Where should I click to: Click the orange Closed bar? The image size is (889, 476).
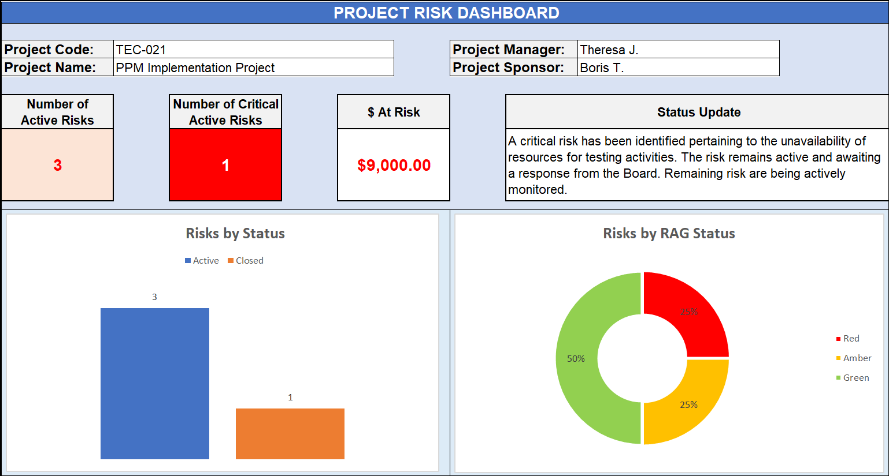pyautogui.click(x=290, y=433)
